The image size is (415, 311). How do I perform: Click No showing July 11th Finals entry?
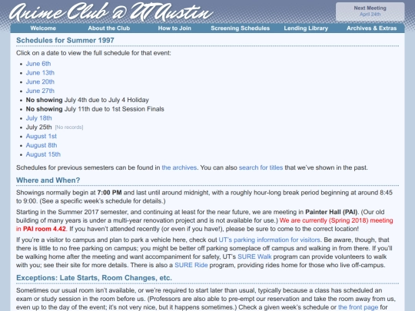pos(95,109)
